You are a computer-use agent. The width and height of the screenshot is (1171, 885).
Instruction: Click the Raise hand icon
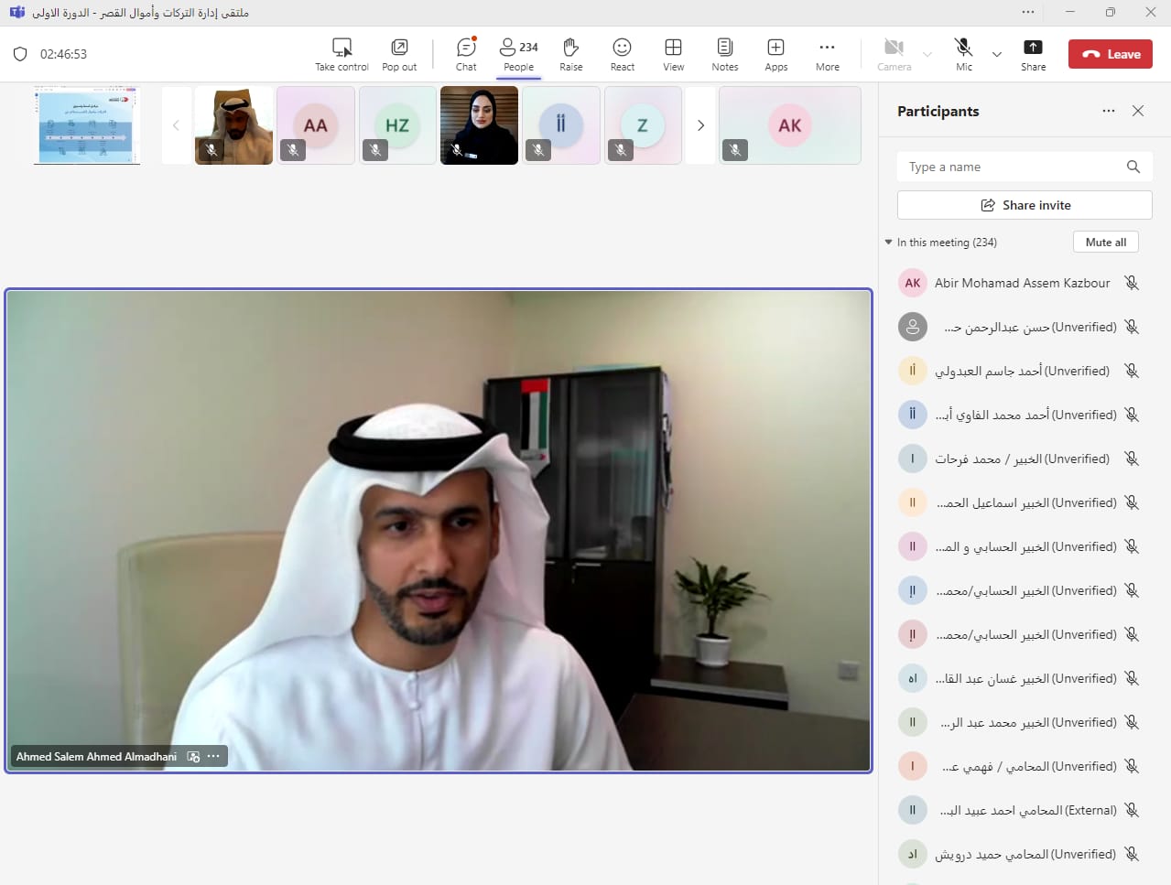pos(571,54)
